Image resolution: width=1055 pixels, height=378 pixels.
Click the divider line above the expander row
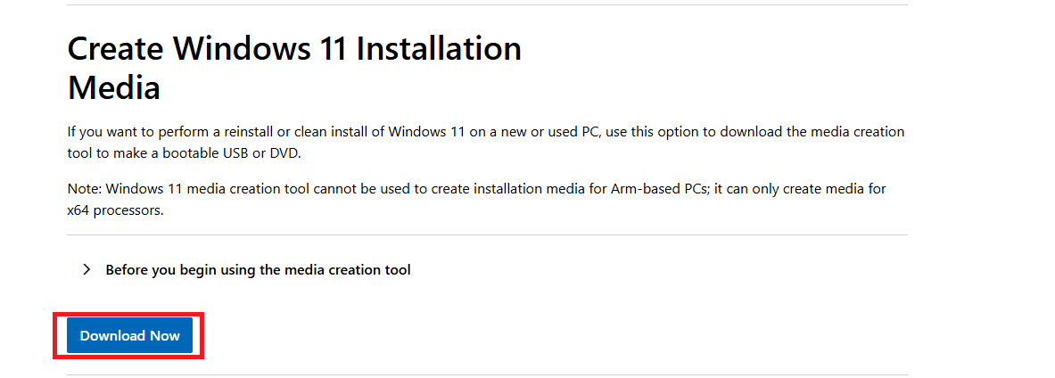(487, 235)
